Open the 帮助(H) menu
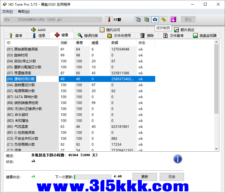 tap(24, 12)
